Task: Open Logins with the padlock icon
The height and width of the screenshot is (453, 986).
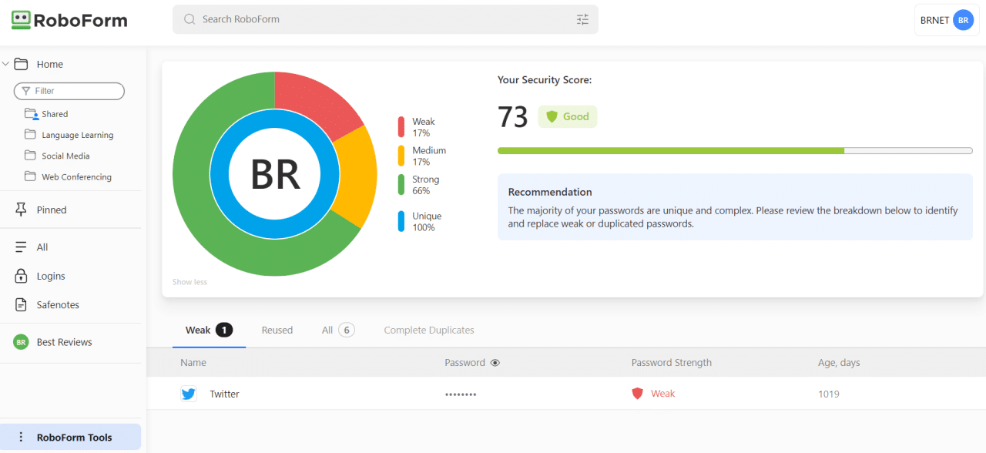Action: [x=51, y=276]
